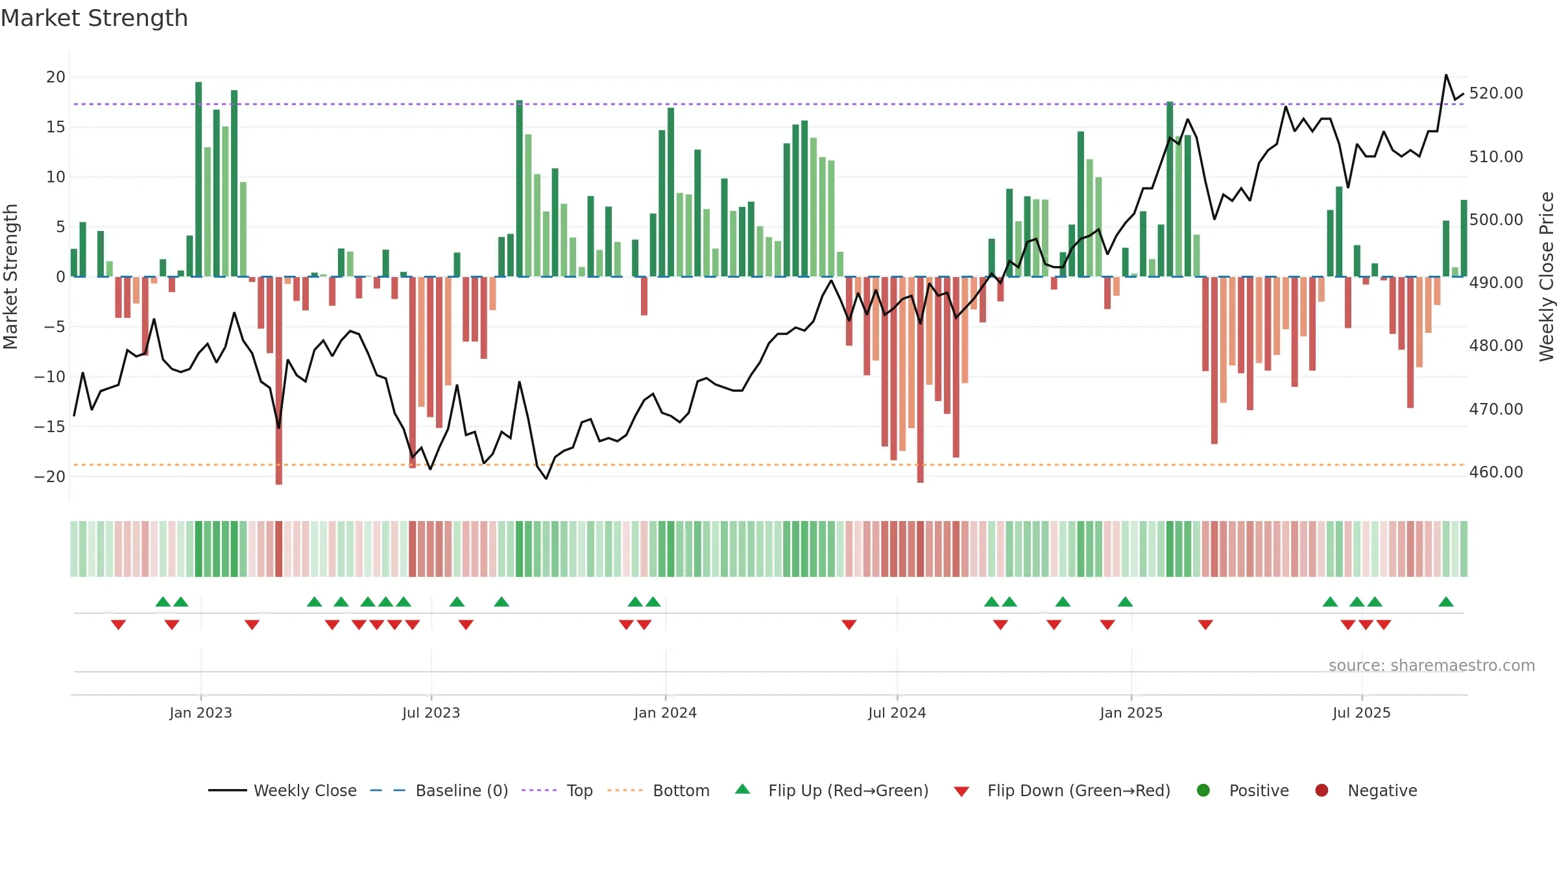
Task: Toggle the Baseline (0) legend entry
Action: [439, 790]
